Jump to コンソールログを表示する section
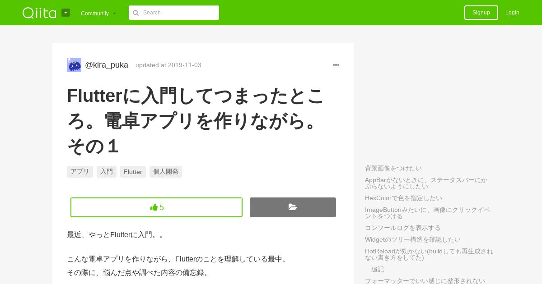The image size is (542, 284). tap(403, 228)
